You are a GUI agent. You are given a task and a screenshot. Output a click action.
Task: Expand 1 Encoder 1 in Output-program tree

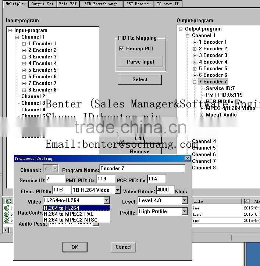[195, 42]
